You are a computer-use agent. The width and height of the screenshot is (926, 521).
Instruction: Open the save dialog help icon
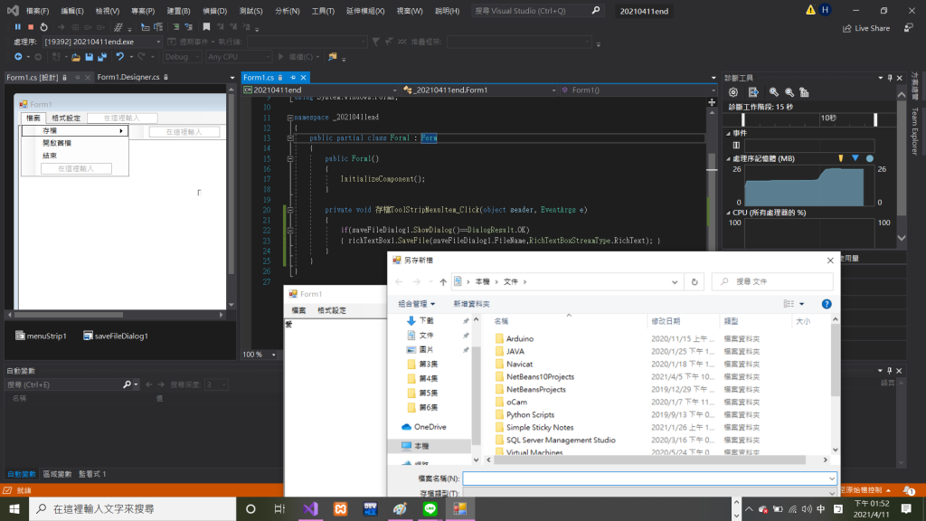(x=827, y=304)
